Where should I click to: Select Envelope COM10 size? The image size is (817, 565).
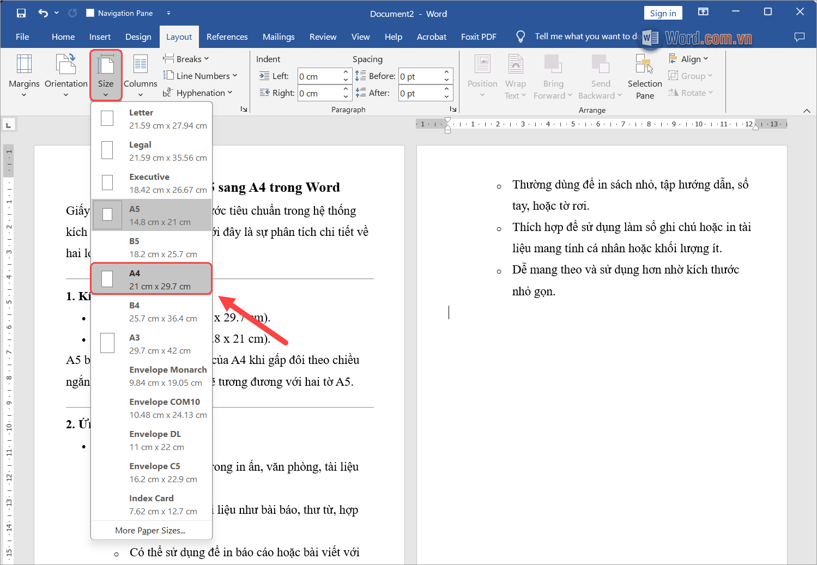coord(152,408)
